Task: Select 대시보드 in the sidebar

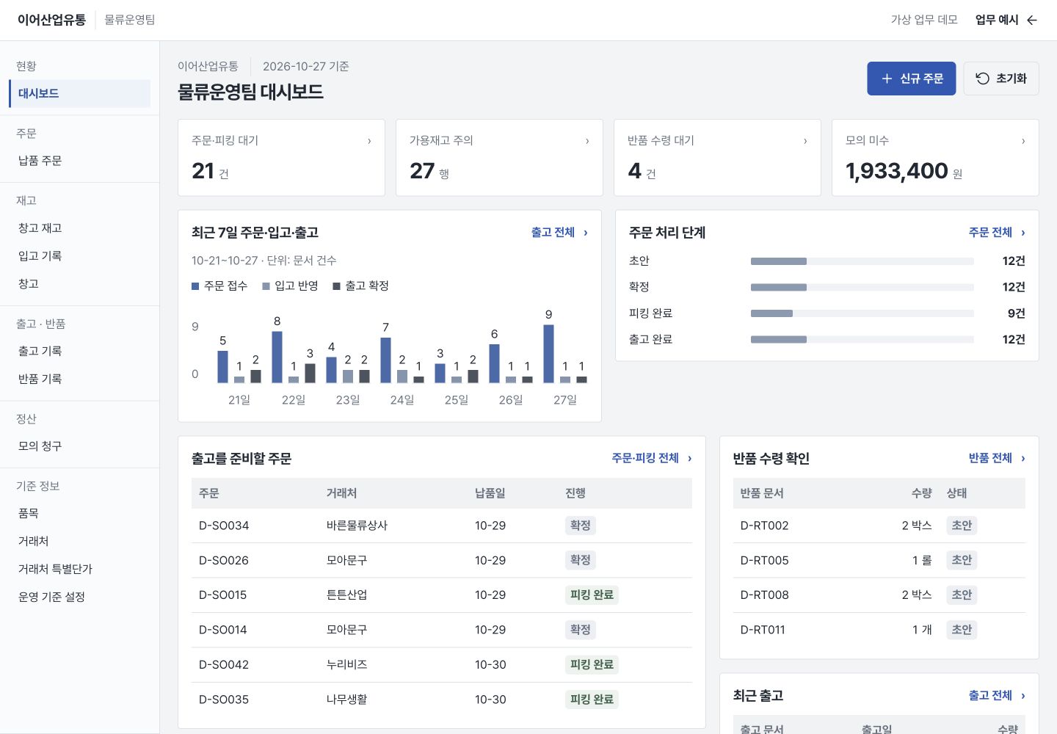Action: 79,93
